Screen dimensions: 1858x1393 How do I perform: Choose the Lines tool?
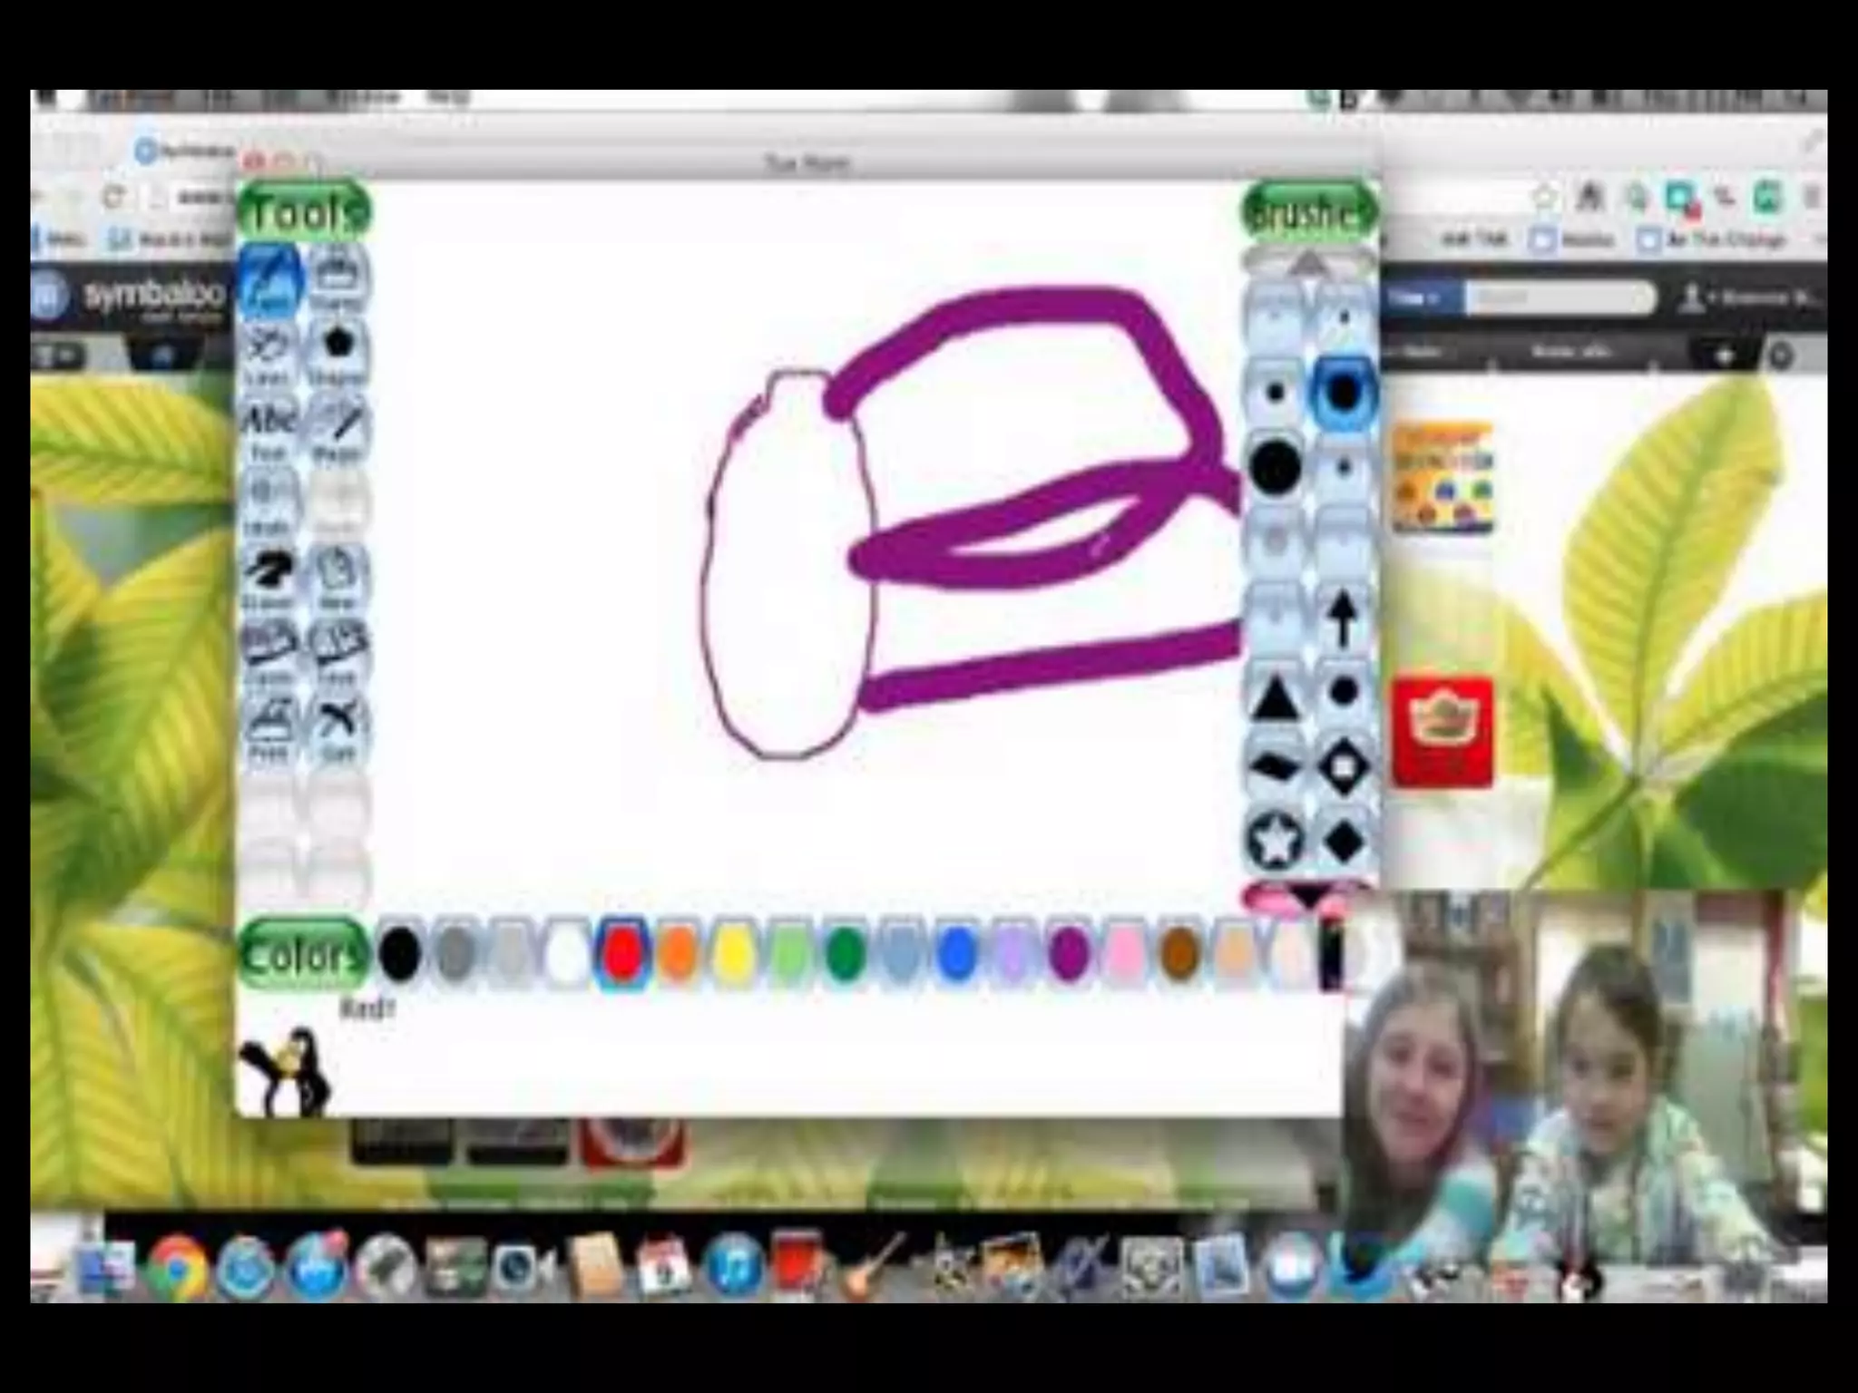tap(269, 354)
